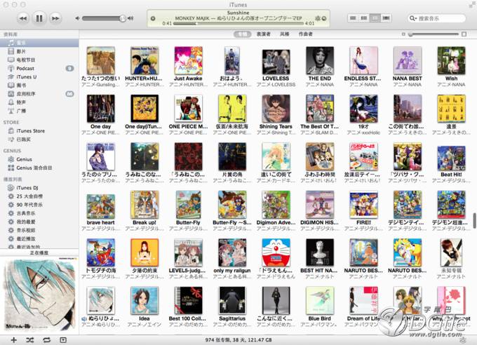Switch to album list view button

point(364,18)
